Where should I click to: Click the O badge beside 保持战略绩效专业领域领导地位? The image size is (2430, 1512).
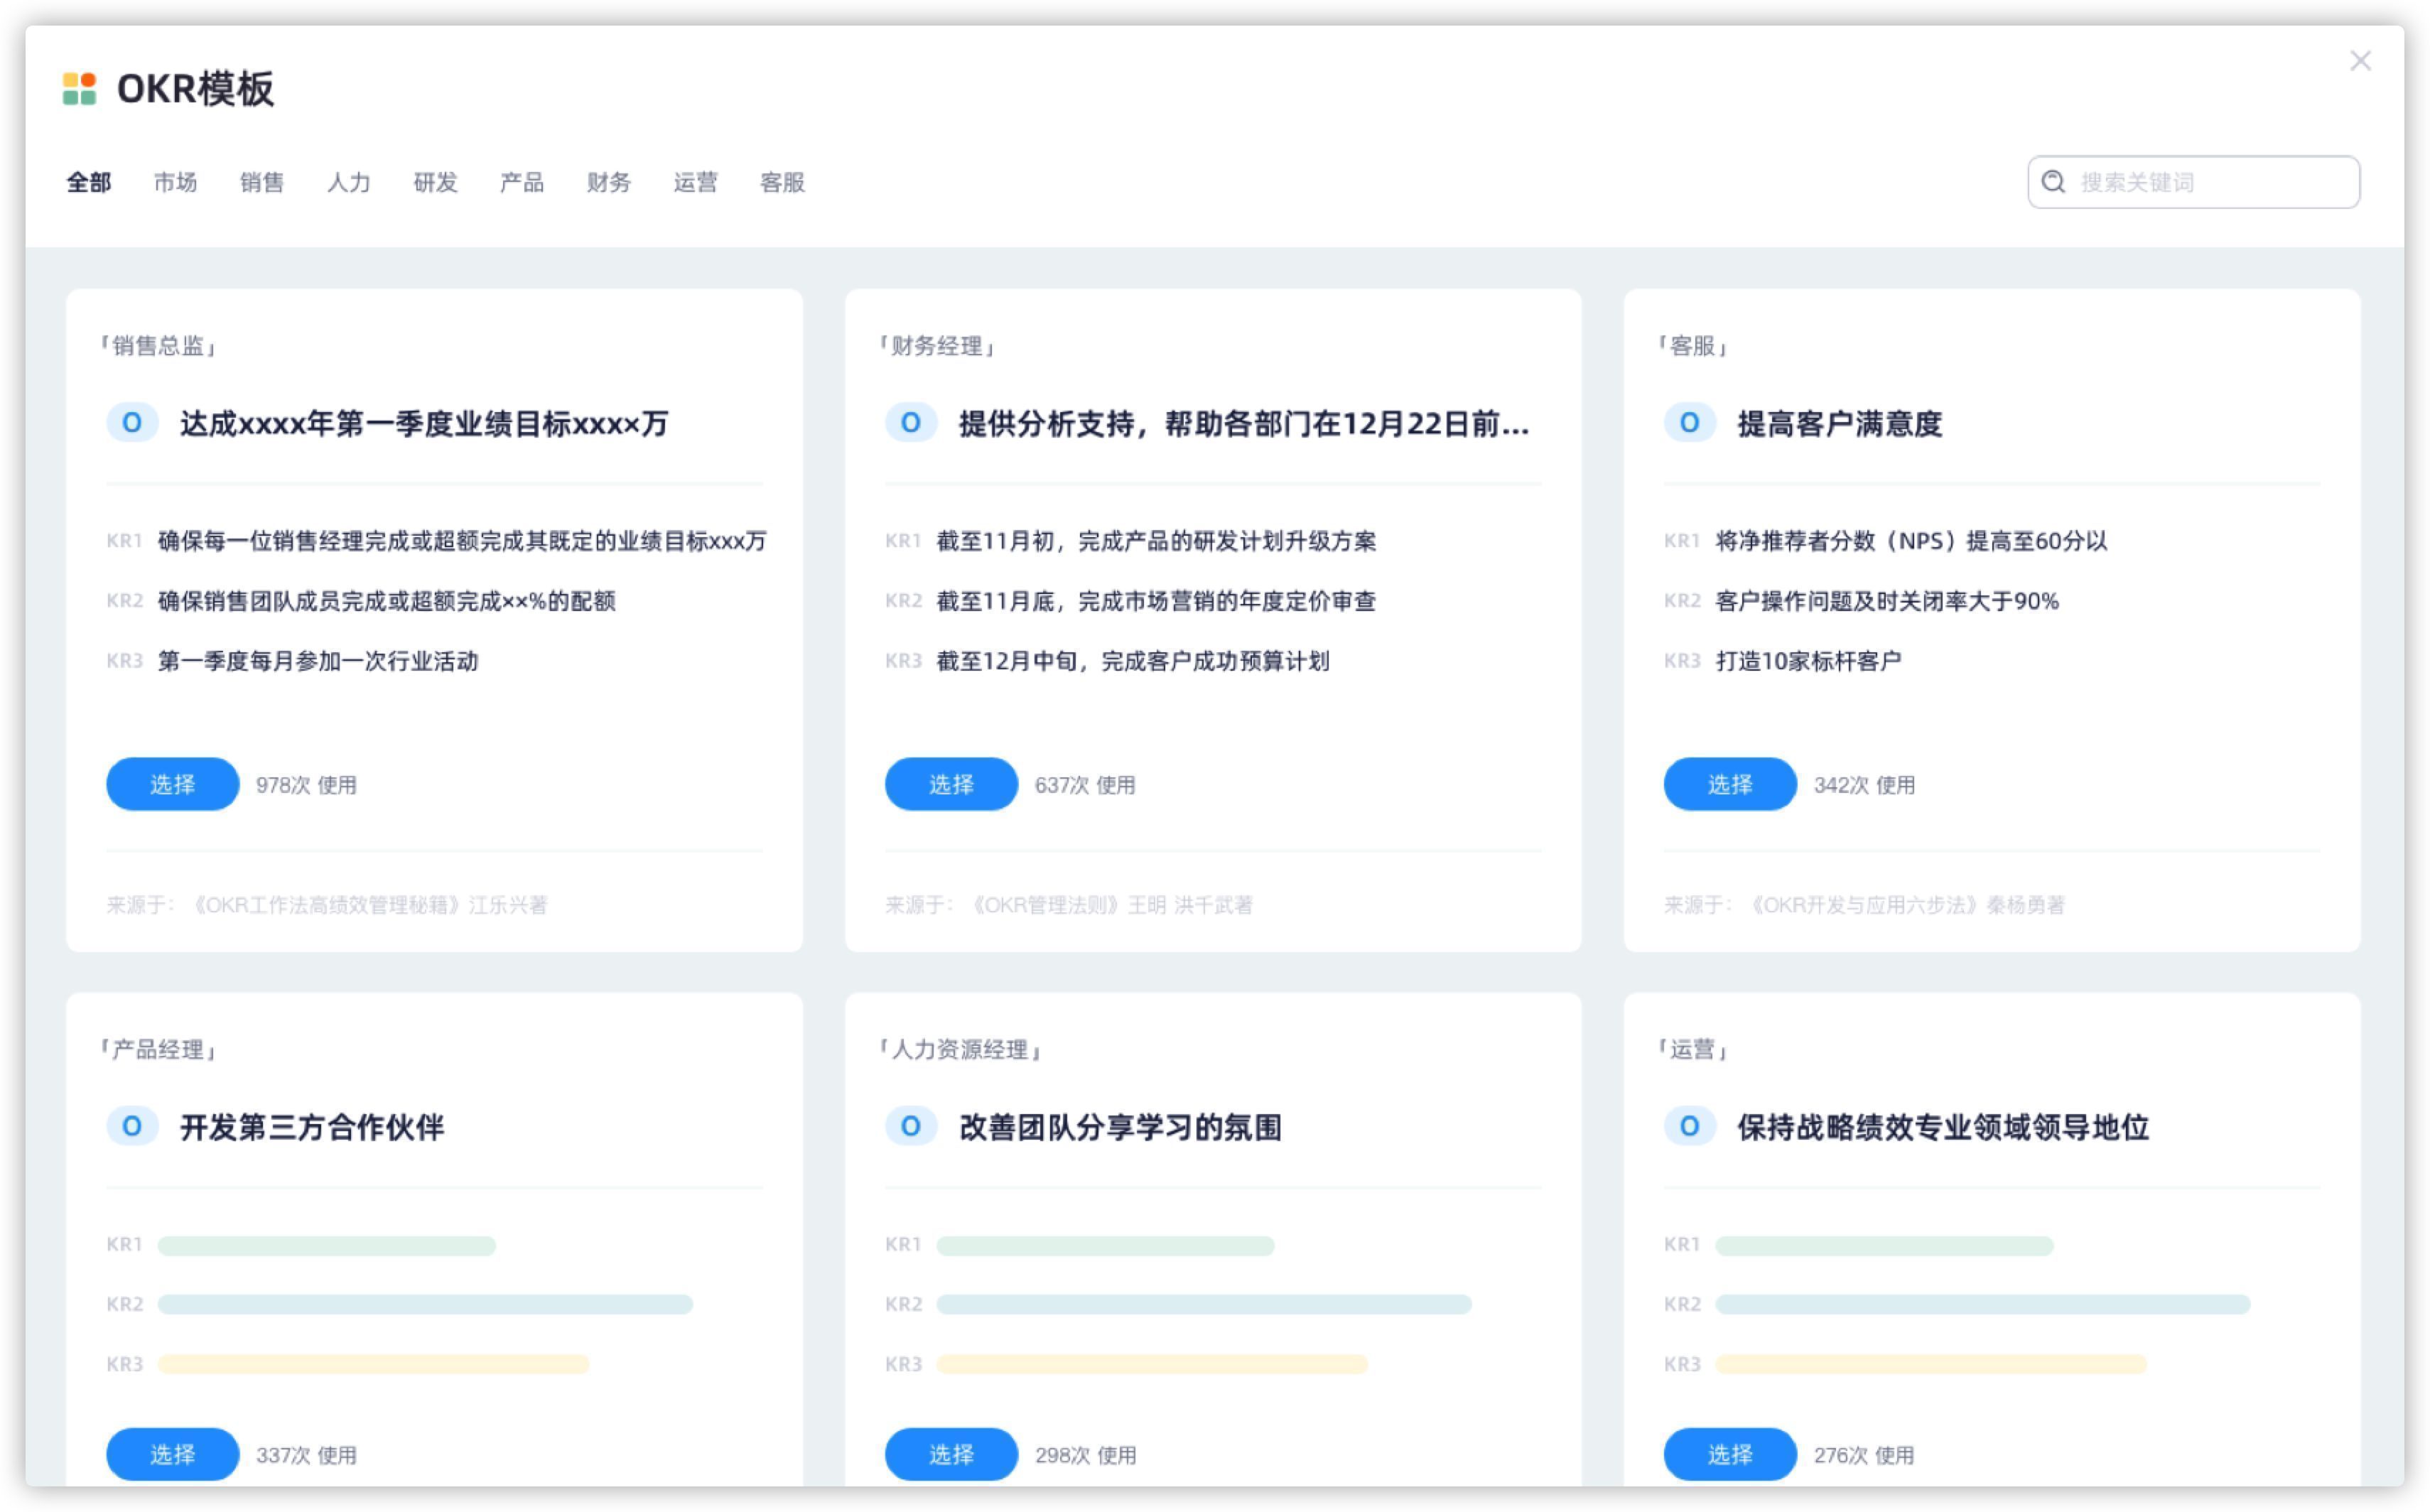(x=1689, y=1127)
